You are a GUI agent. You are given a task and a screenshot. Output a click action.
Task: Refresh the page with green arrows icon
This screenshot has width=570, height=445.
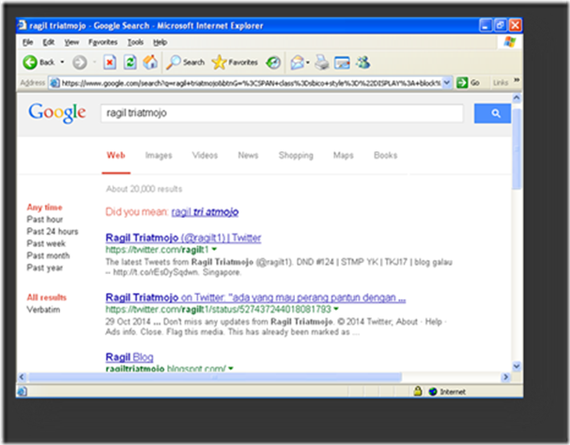click(130, 63)
